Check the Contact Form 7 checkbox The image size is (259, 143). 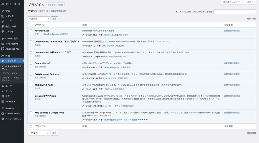(x=31, y=63)
